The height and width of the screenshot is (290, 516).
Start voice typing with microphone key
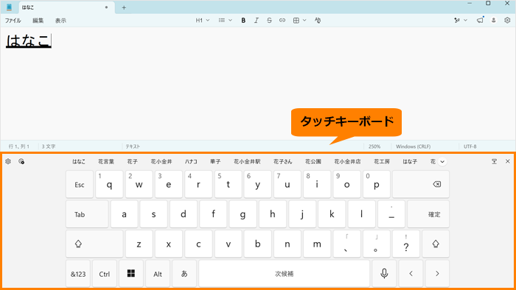(x=384, y=274)
